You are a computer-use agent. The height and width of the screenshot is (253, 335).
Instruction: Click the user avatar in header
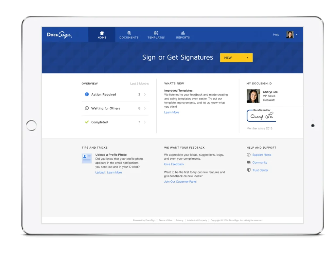(290, 35)
